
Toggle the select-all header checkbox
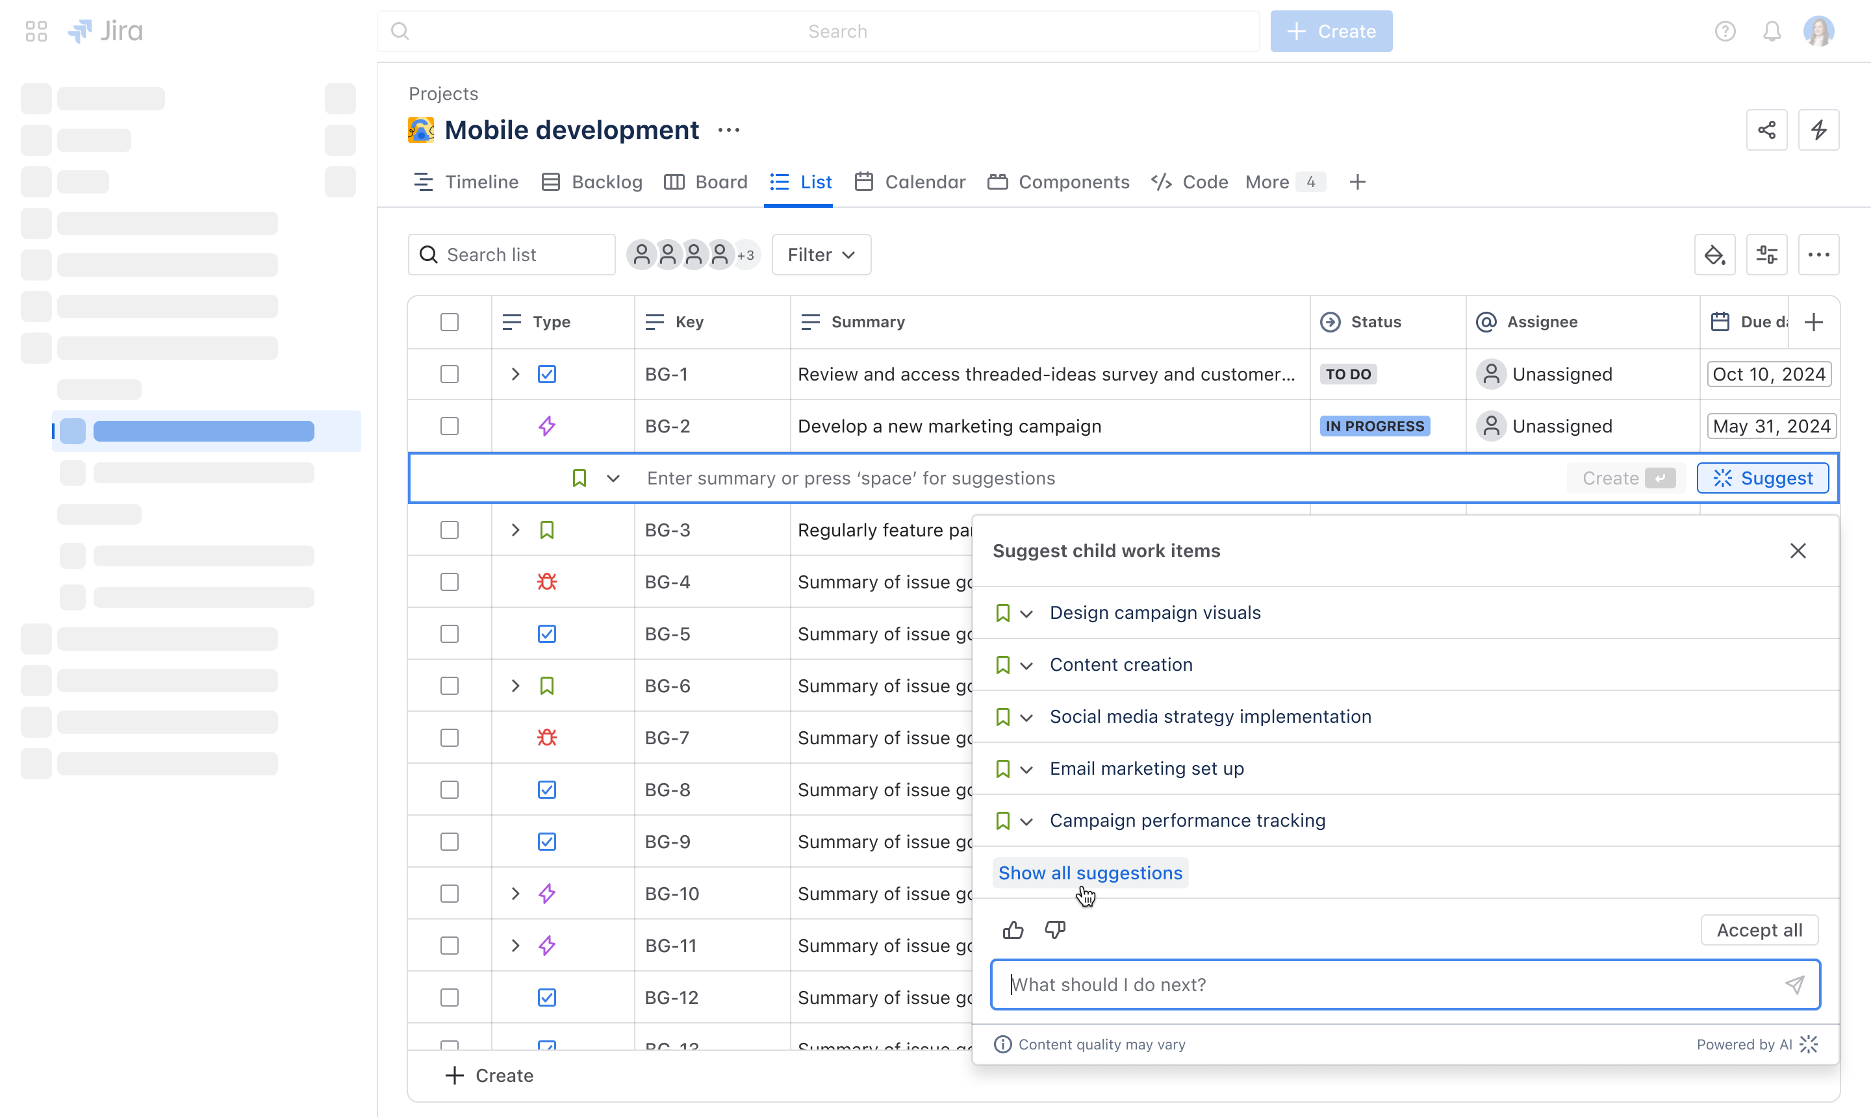(450, 322)
